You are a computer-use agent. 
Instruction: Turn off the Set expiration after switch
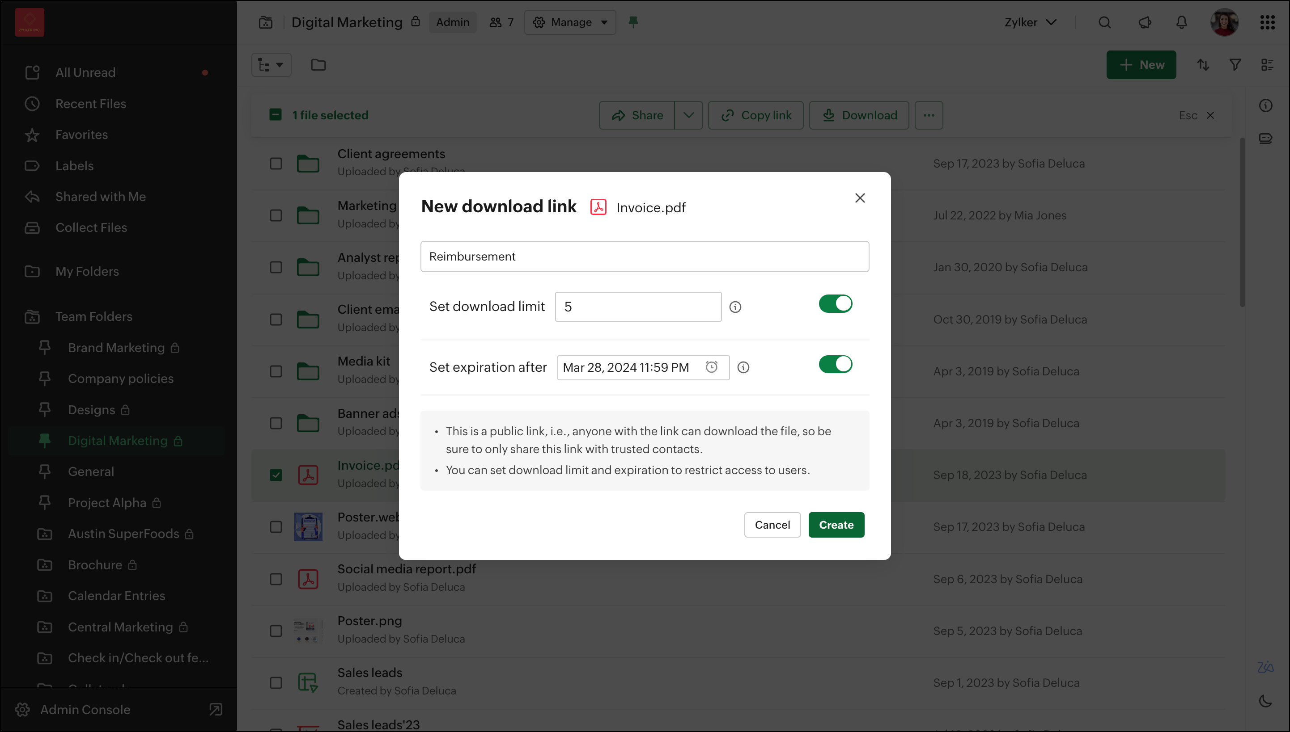tap(835, 364)
